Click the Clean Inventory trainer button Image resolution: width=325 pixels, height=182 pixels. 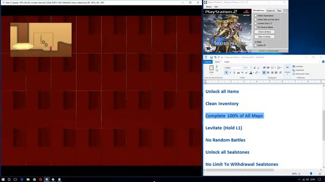[265, 37]
